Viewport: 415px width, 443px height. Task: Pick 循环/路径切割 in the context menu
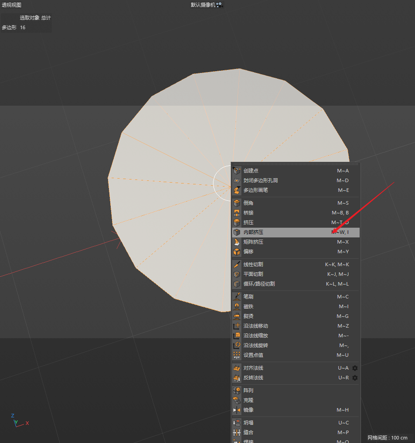pos(259,284)
